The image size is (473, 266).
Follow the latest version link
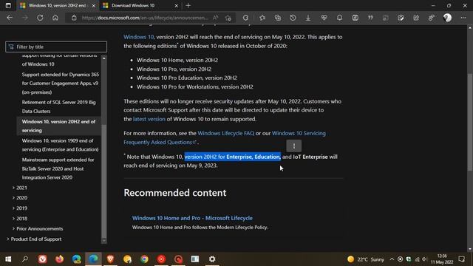[149, 119]
